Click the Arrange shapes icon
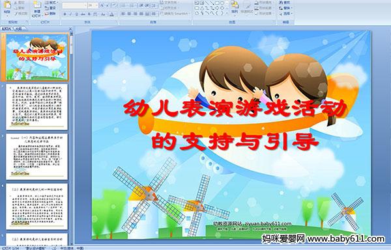The width and height of the screenshot is (391, 250). (x=235, y=7)
